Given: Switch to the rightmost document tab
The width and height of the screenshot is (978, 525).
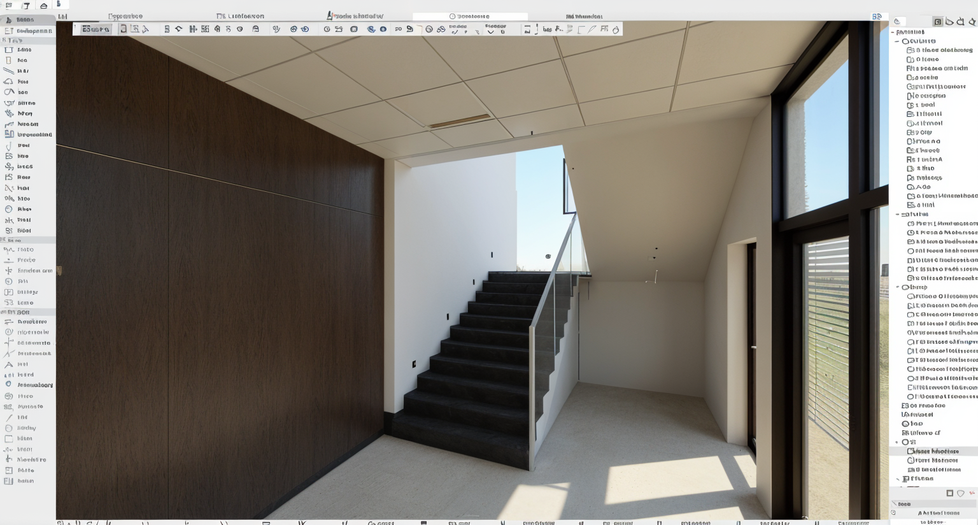Looking at the screenshot, I should pyautogui.click(x=583, y=17).
